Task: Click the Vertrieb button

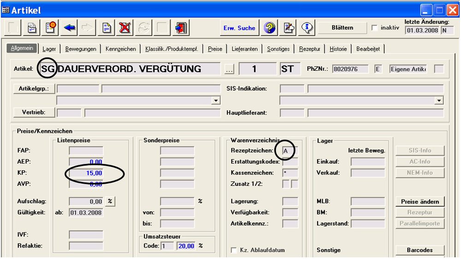Action: pyautogui.click(x=34, y=112)
